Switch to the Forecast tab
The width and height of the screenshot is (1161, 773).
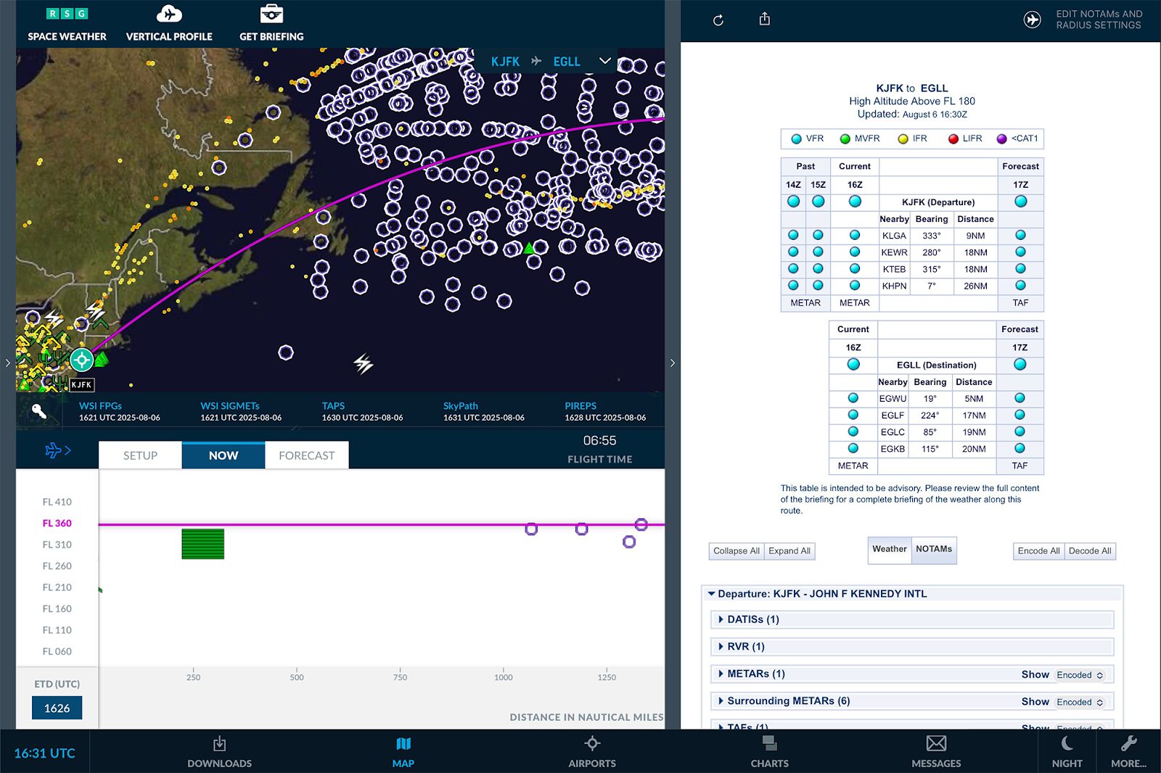(306, 455)
